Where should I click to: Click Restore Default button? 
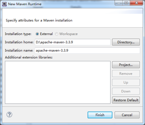(126, 100)
